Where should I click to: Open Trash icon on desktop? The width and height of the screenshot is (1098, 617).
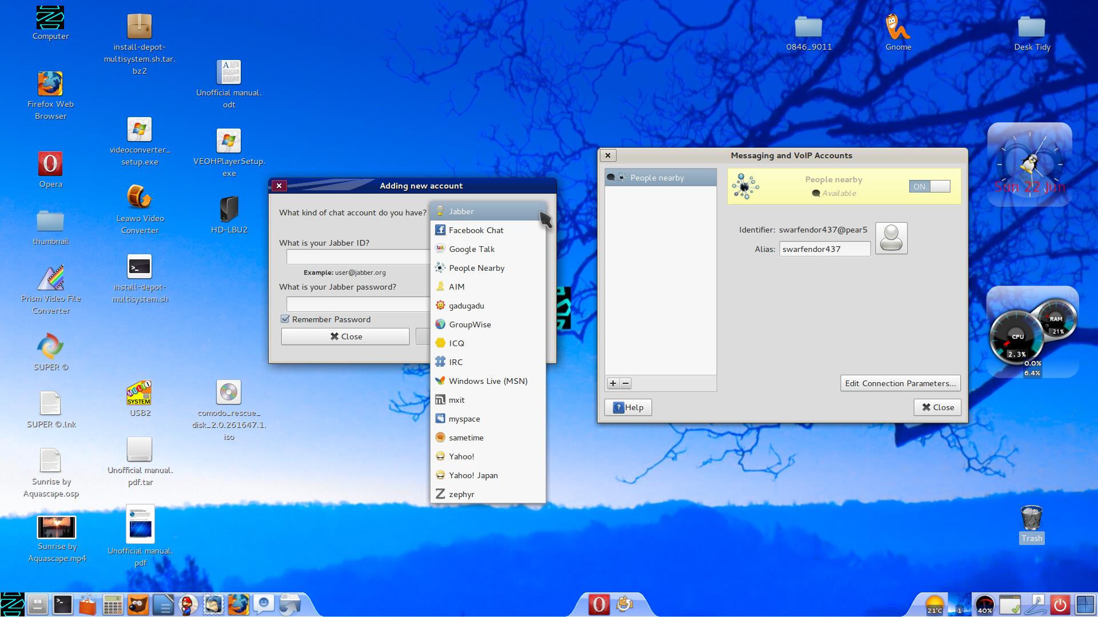pos(1032,519)
